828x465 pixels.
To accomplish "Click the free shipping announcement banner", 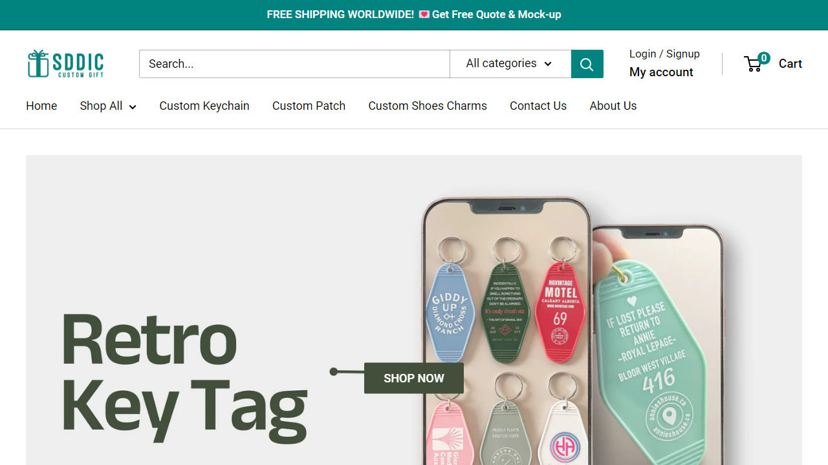I will tap(414, 15).
